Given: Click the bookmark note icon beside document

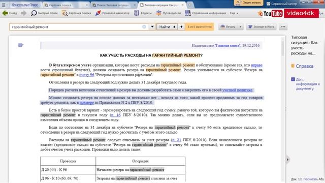Looking at the screenshot, I should tap(21, 45).
